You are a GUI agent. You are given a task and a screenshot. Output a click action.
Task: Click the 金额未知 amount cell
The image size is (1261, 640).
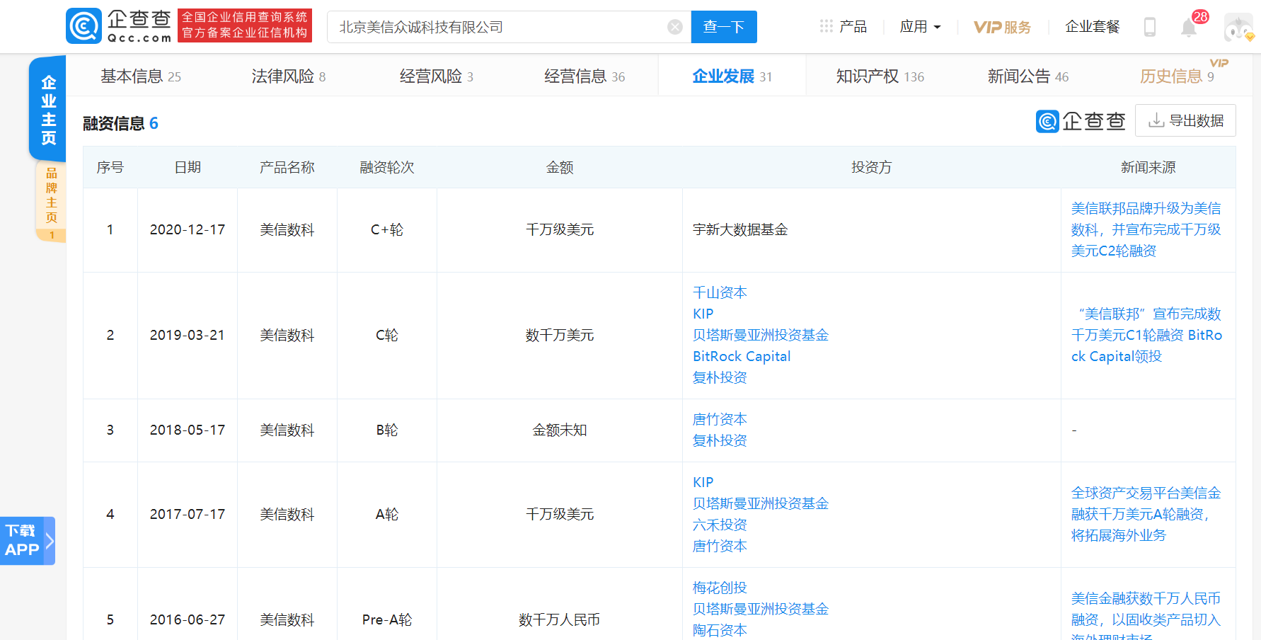[560, 430]
